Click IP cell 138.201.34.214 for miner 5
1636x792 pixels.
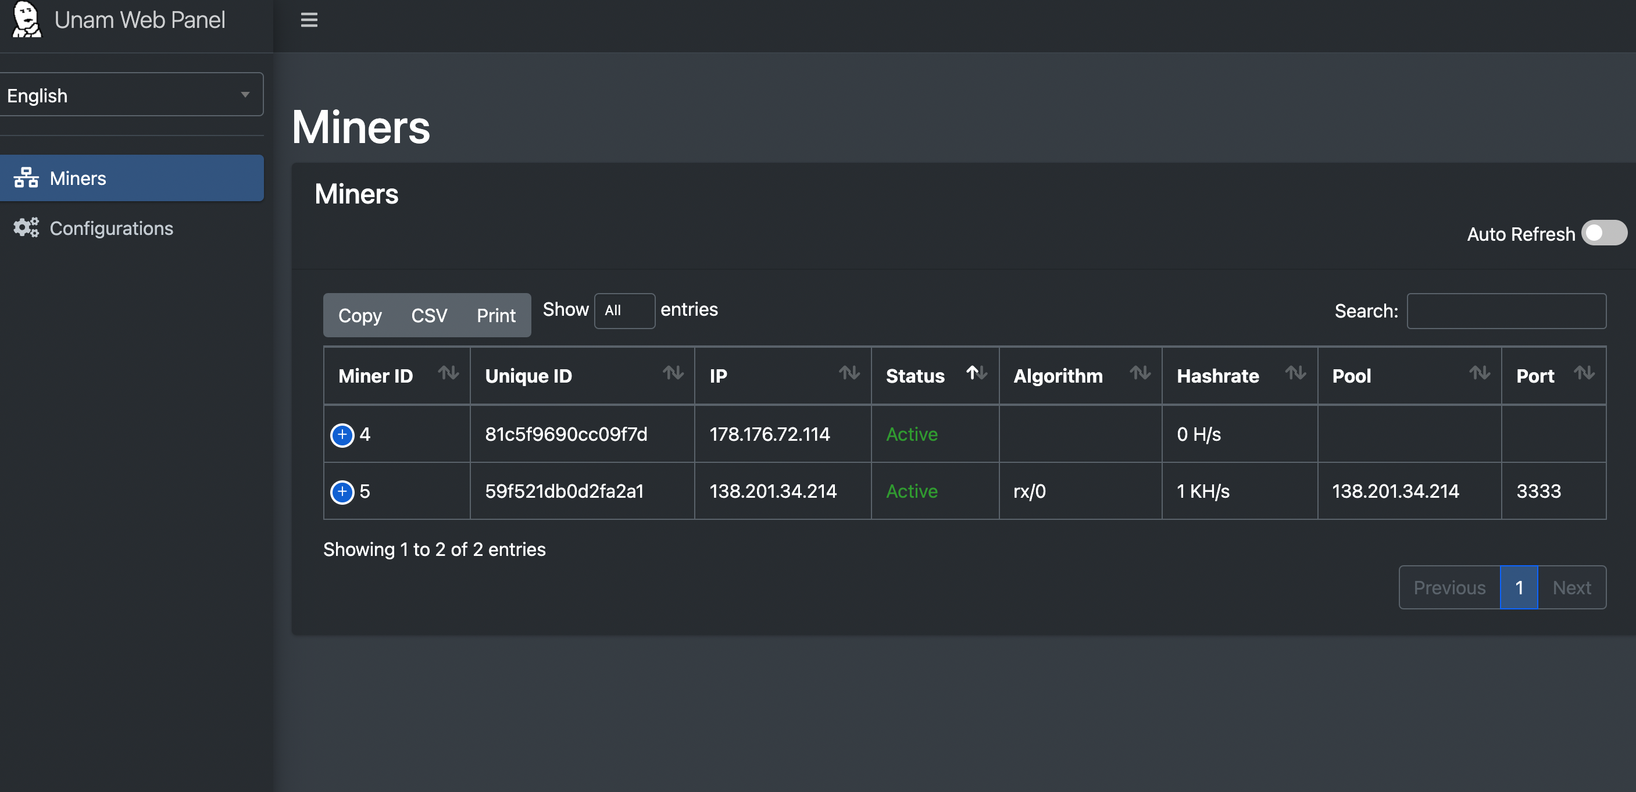773,491
